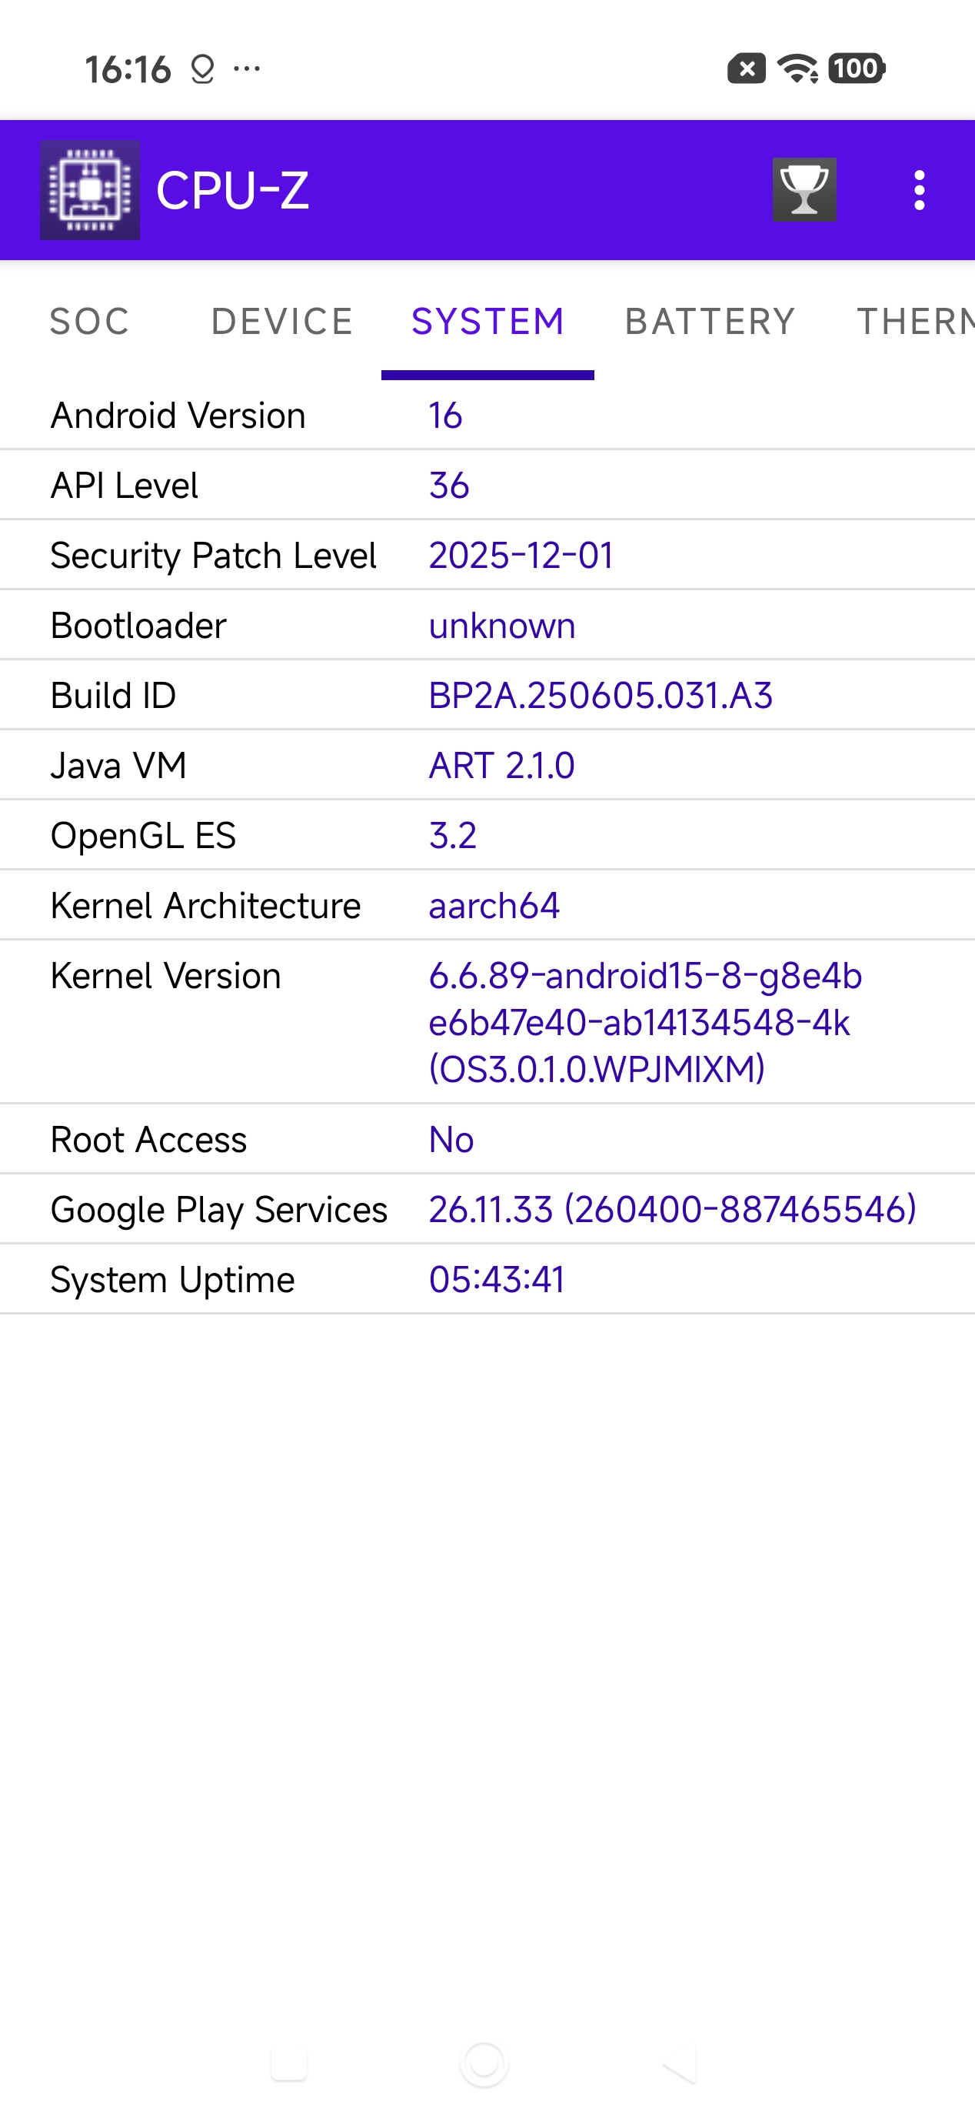Open the trophy benchmark icon
The height and width of the screenshot is (2121, 975).
pos(804,190)
